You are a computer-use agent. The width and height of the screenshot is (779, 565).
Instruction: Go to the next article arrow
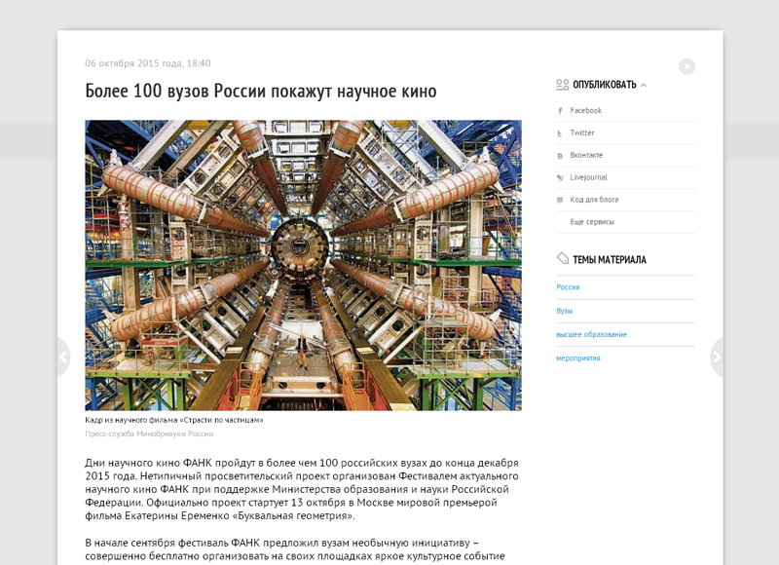(717, 357)
